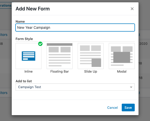Close the Add New Form dialog
The image size is (150, 121).
point(132,9)
